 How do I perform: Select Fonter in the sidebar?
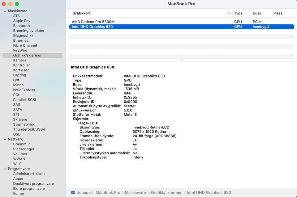click(19, 193)
